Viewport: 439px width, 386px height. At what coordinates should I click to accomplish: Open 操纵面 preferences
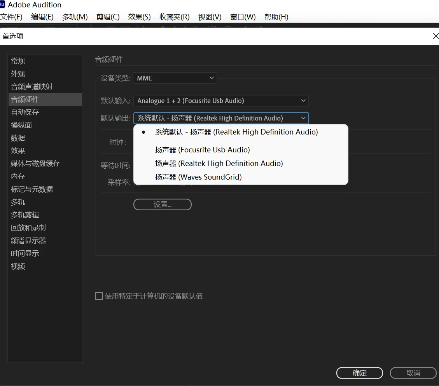coord(45,125)
